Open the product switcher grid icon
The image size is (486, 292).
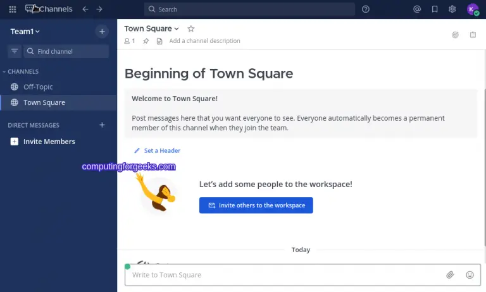(x=13, y=9)
